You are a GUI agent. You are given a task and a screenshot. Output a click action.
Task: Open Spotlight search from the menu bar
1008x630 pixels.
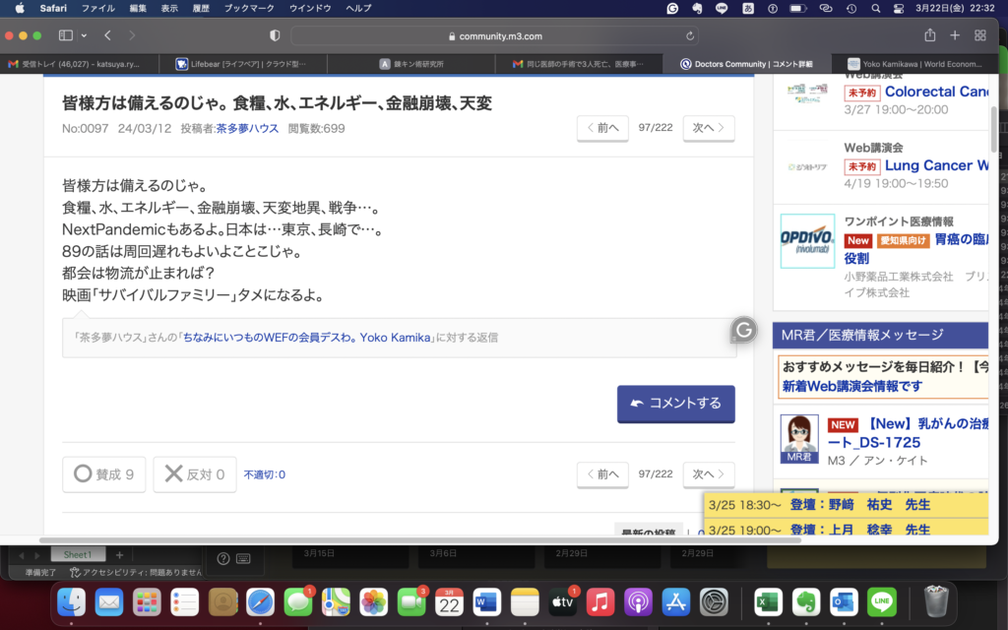coord(874,8)
